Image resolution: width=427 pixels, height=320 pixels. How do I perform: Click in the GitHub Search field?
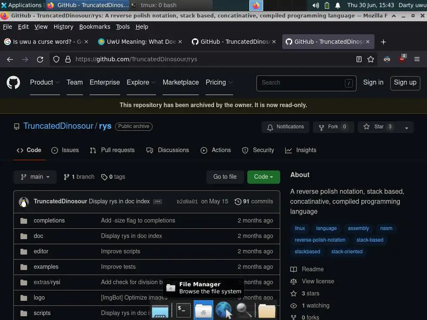click(306, 83)
